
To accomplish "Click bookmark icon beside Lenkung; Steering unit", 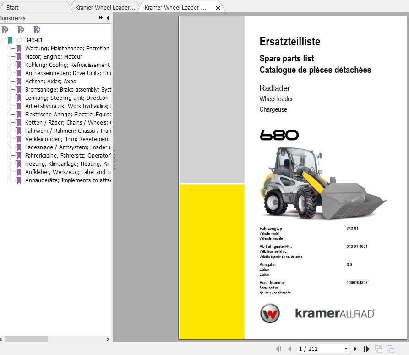I will click(x=19, y=98).
